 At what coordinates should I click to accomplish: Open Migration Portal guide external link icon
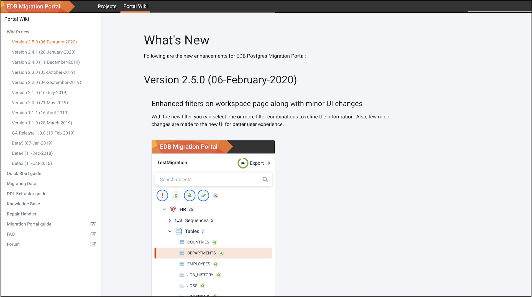(93, 224)
